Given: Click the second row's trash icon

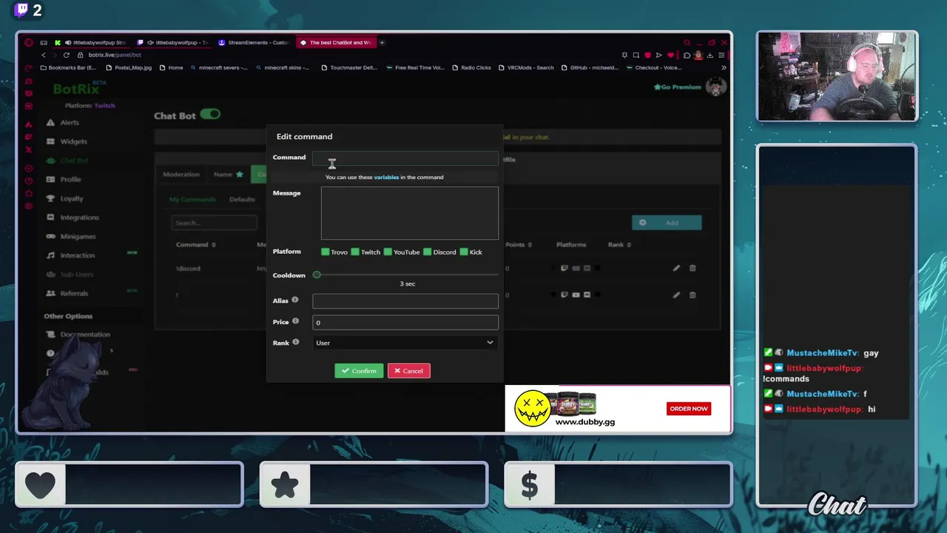Looking at the screenshot, I should coord(692,295).
